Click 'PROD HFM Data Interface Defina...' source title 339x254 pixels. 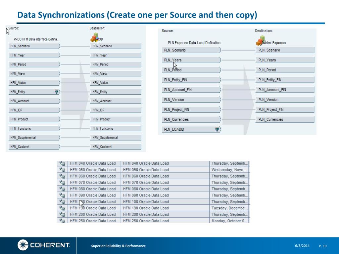pos(36,39)
